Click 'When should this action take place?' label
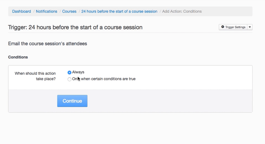 pos(35,76)
